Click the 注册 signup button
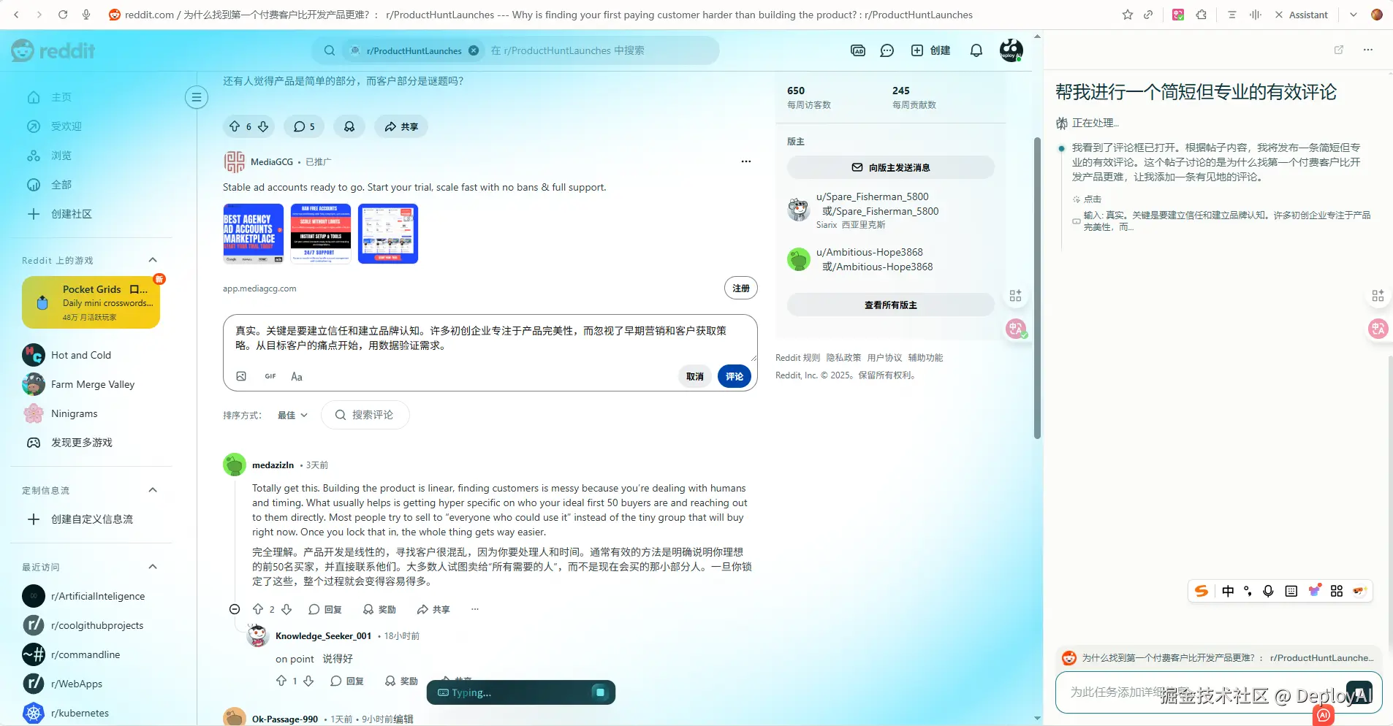Image resolution: width=1393 pixels, height=726 pixels. [x=740, y=288]
